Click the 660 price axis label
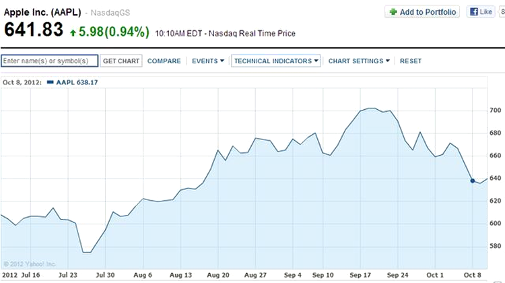 pos(495,156)
